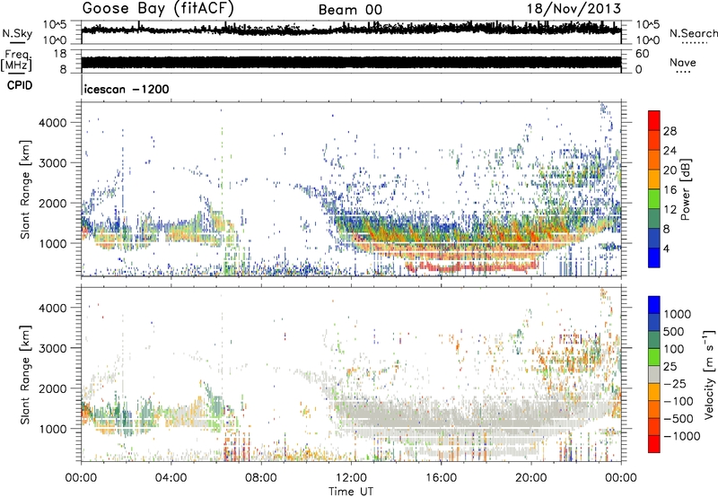Click the sky noise trace plot strip
718x497 pixels.
coord(351,30)
